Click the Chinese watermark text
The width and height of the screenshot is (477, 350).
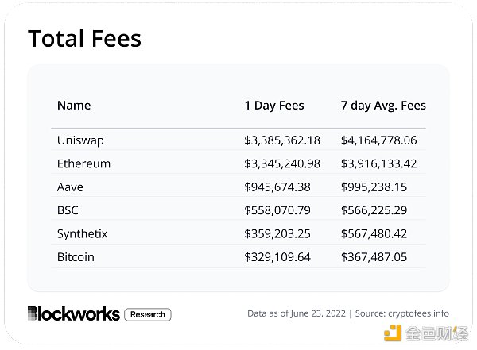(x=436, y=333)
